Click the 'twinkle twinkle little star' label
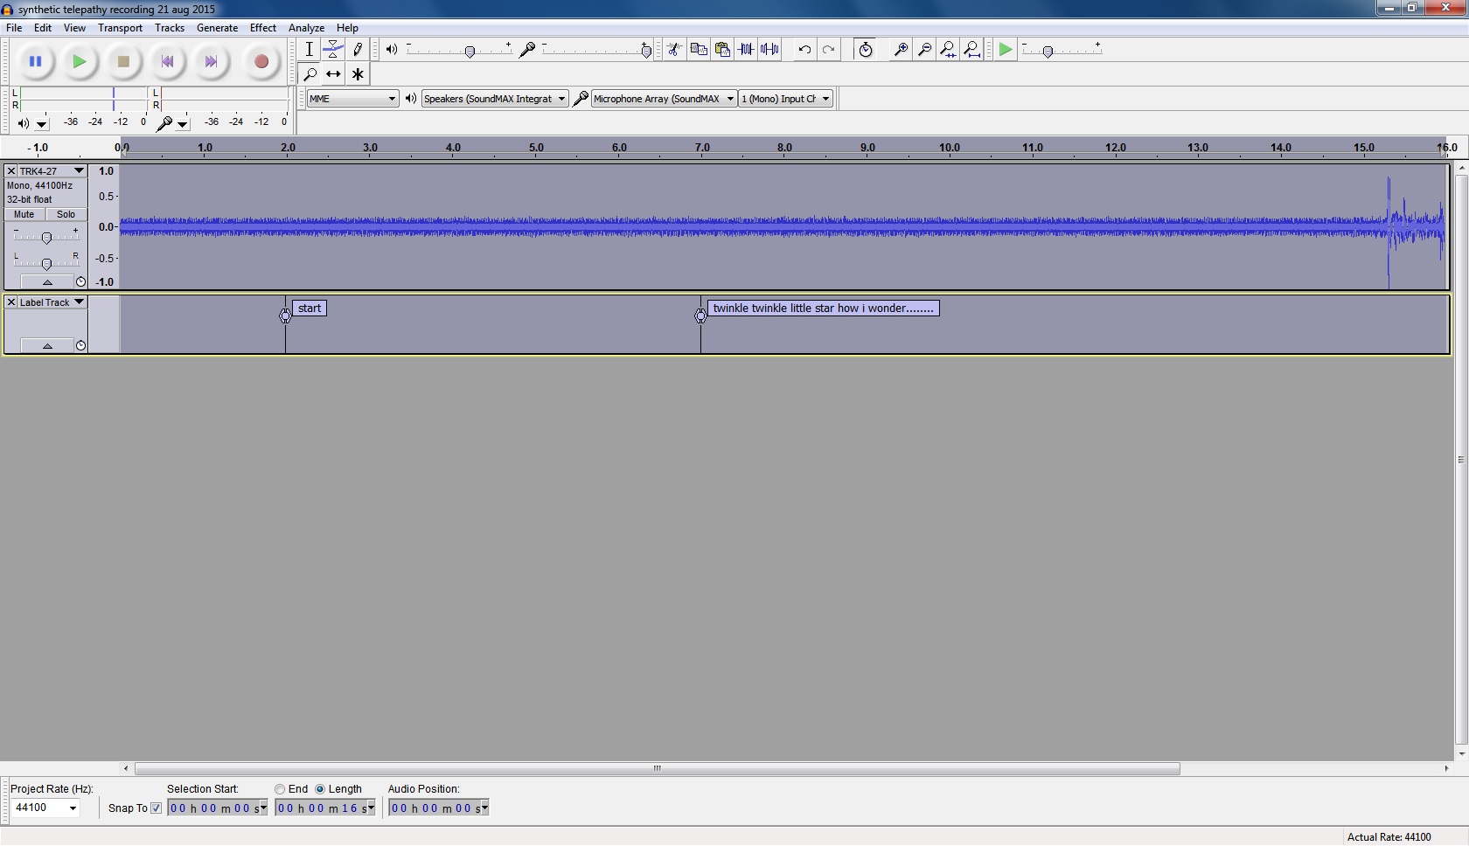This screenshot has height=846, width=1469. 823,309
